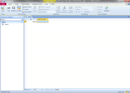
Task: Collapse the navigation pane shutter
Action: (x=22, y=17)
